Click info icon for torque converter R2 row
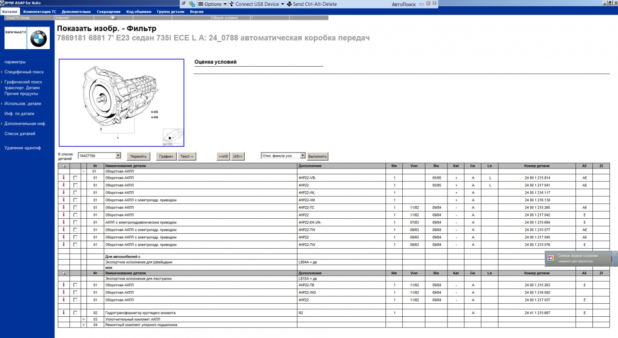Image resolution: width=618 pixels, height=338 pixels. point(63,313)
